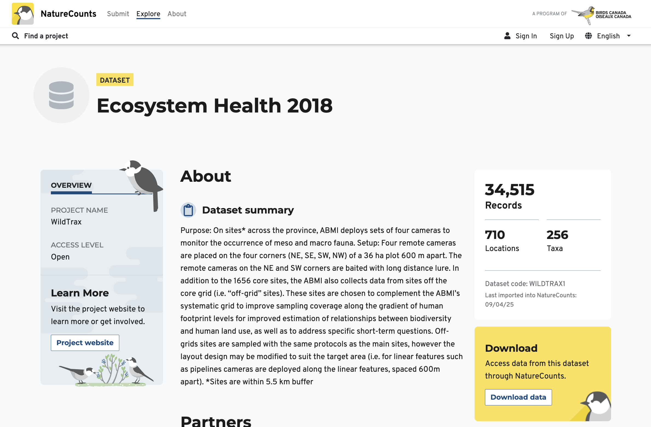Viewport: 651px width, 427px height.
Task: Click the Sign Up link
Action: pyautogui.click(x=562, y=36)
